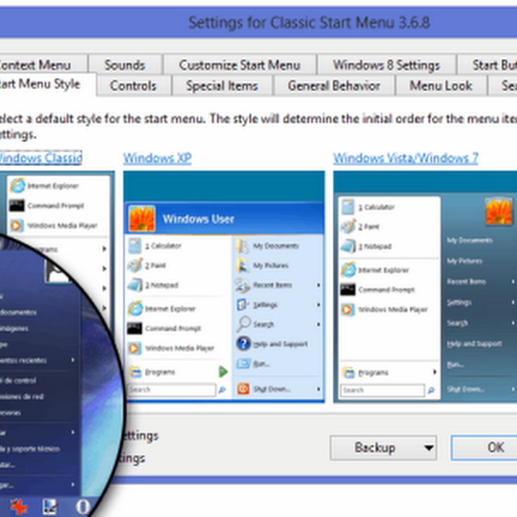Click Calculator icon in XP preview
This screenshot has height=517, width=517.
[135, 246]
